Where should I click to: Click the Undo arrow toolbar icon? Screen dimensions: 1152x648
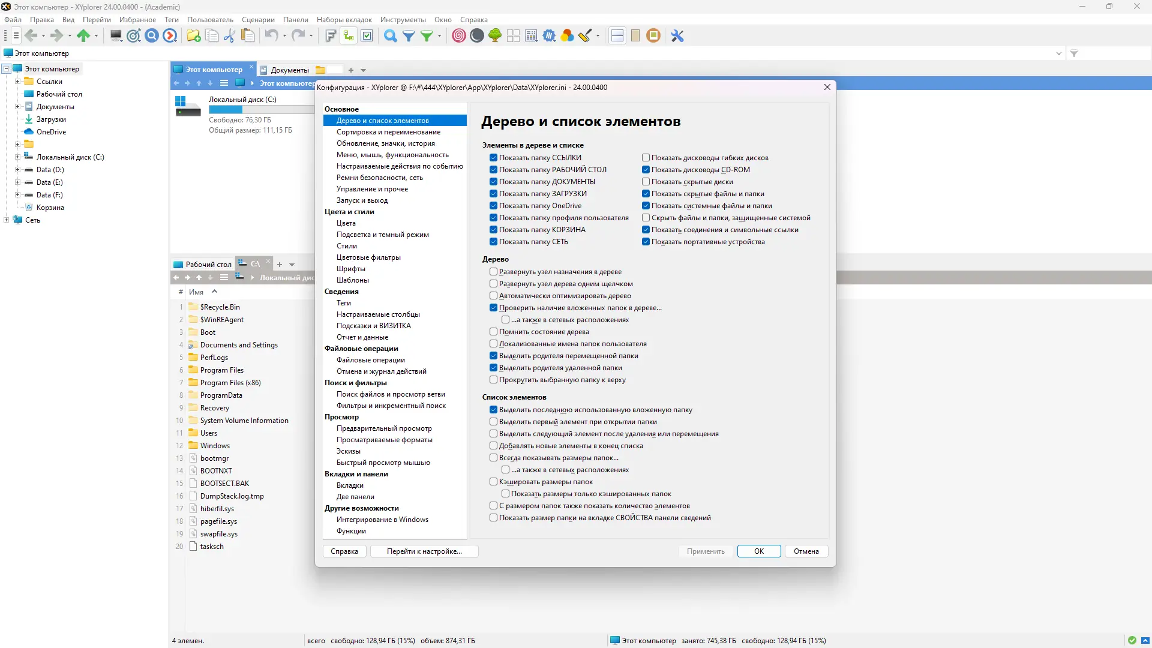click(271, 36)
